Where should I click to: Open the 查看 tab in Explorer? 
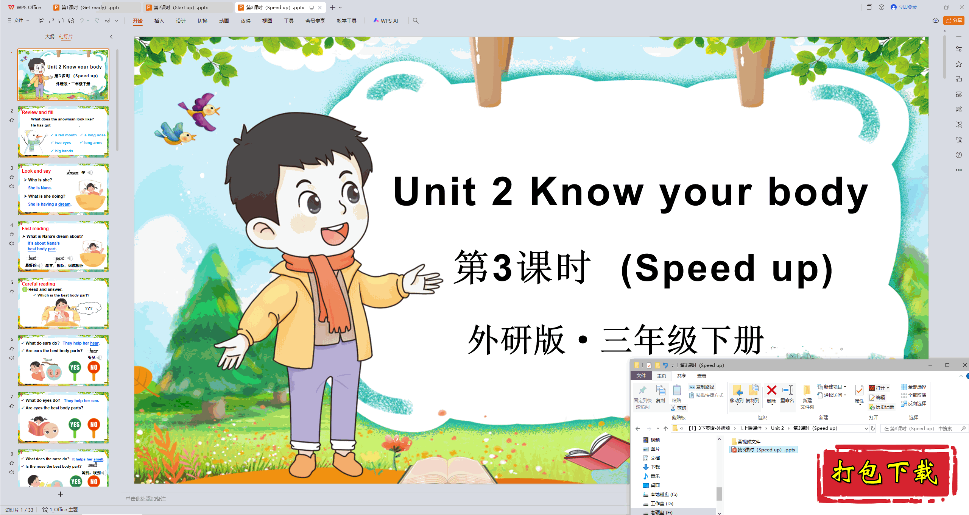pyautogui.click(x=701, y=376)
